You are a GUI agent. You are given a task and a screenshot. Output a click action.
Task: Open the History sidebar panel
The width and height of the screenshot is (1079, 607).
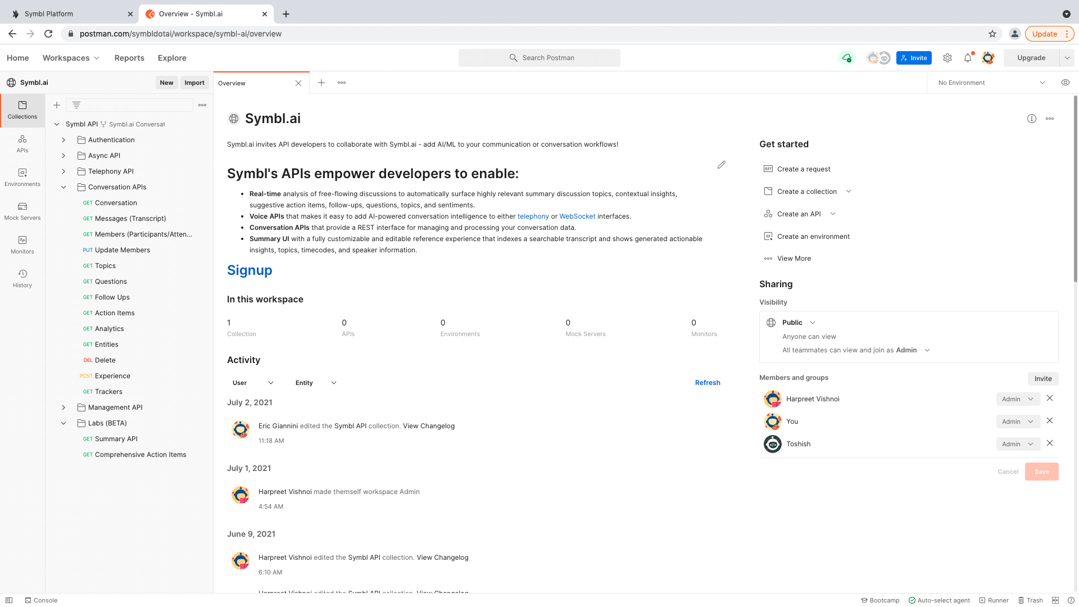tap(22, 278)
